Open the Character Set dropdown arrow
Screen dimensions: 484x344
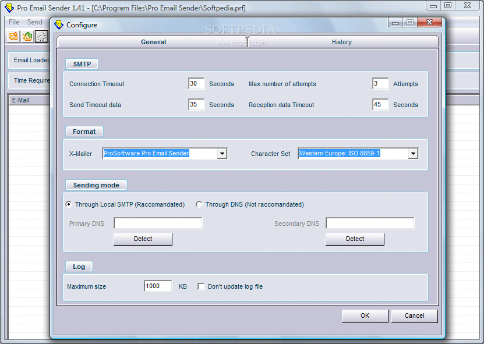tap(413, 154)
